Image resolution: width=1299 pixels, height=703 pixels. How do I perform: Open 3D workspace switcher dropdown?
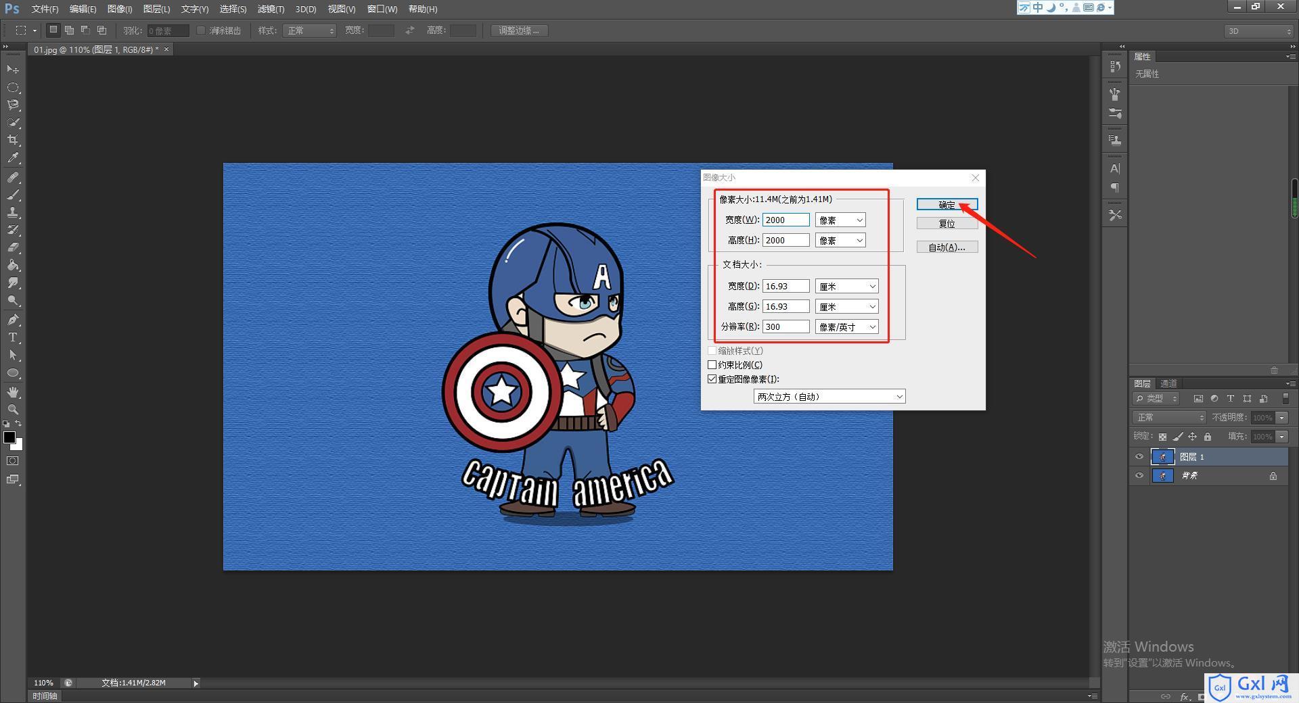click(1258, 31)
